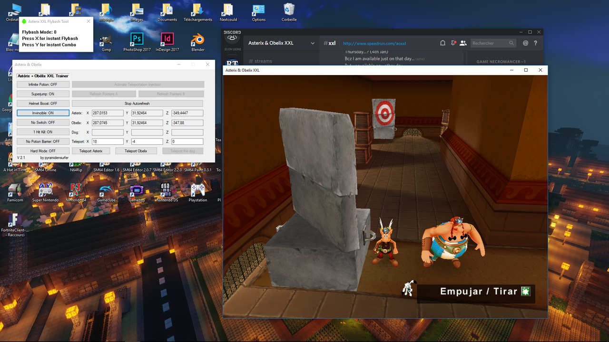Image resolution: width=609 pixels, height=342 pixels.
Task: Open the Corbeille recycle bin
Action: (289, 12)
